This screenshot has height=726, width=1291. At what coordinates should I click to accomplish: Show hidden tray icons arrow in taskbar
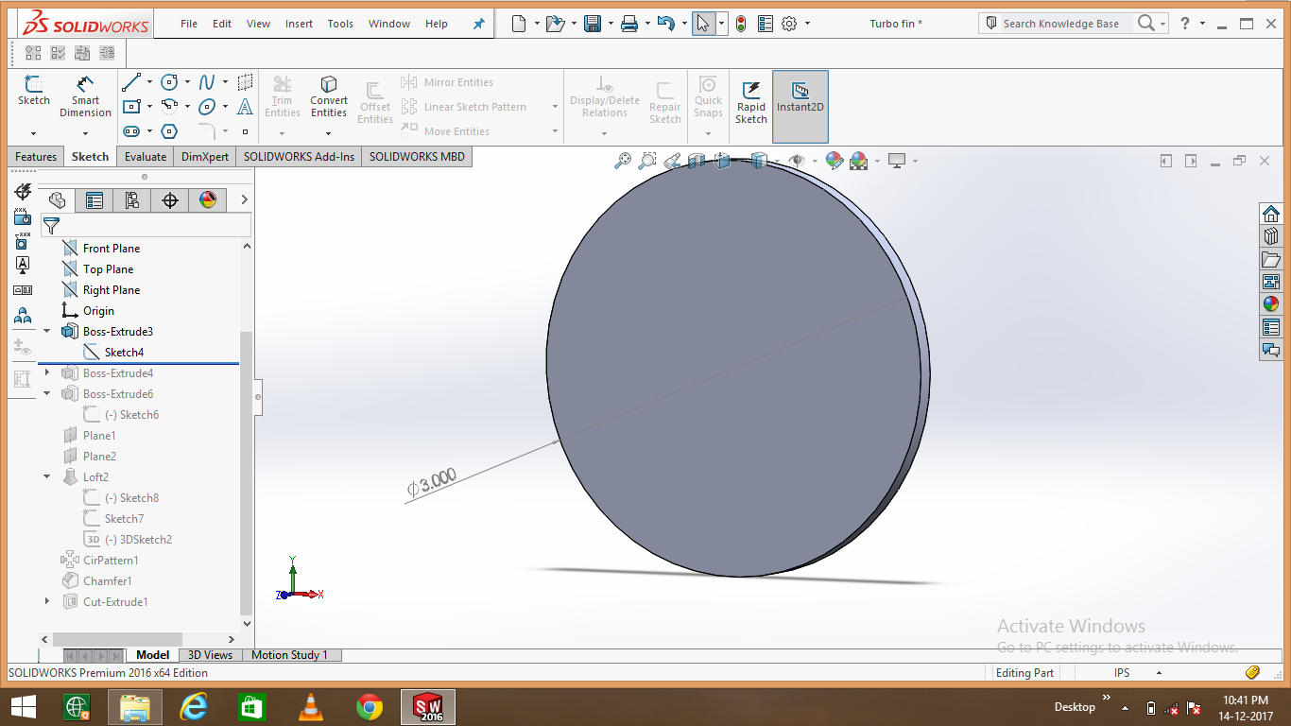(1125, 707)
